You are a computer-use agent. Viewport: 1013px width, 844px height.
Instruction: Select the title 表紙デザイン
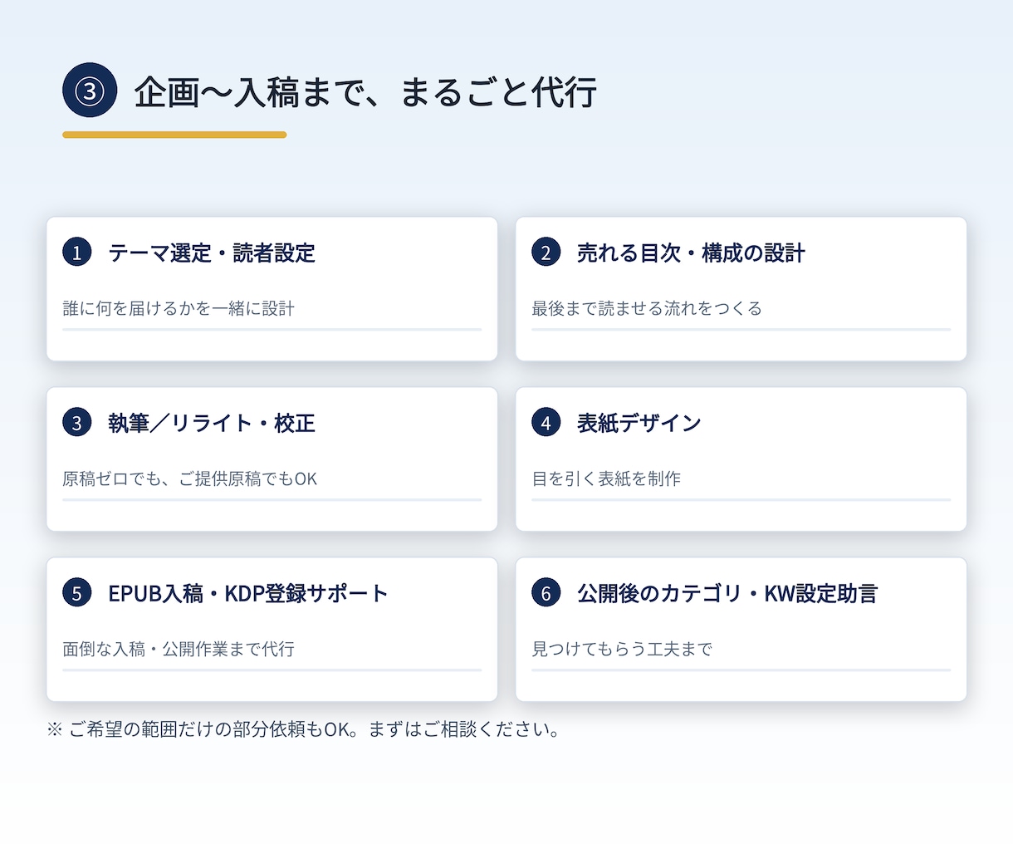tap(639, 423)
